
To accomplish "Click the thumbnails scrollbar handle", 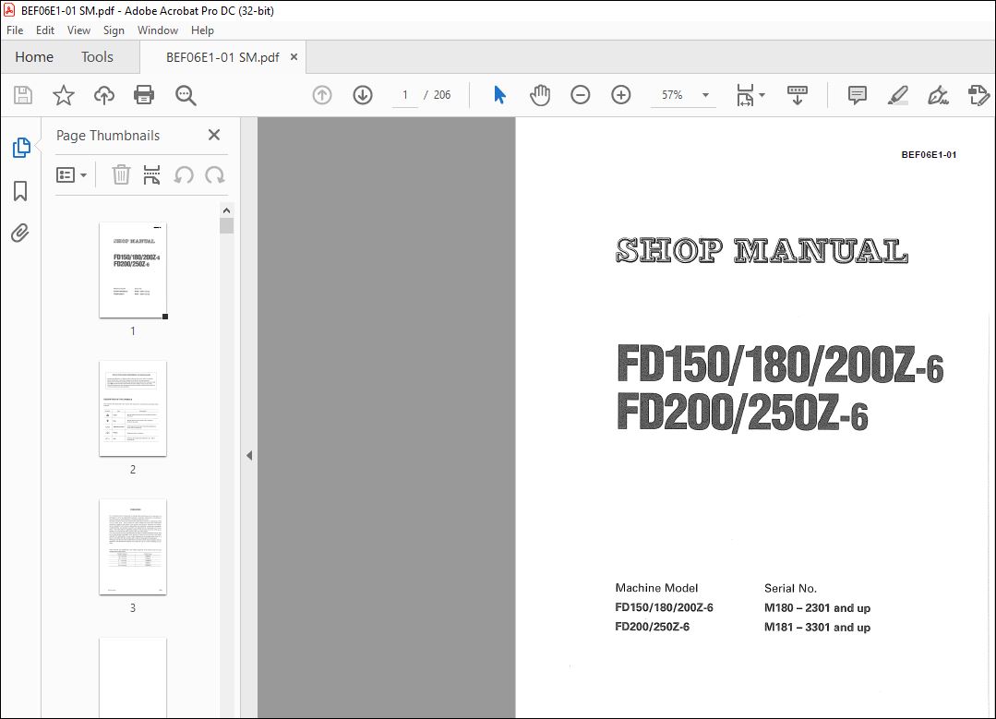I will (x=227, y=226).
